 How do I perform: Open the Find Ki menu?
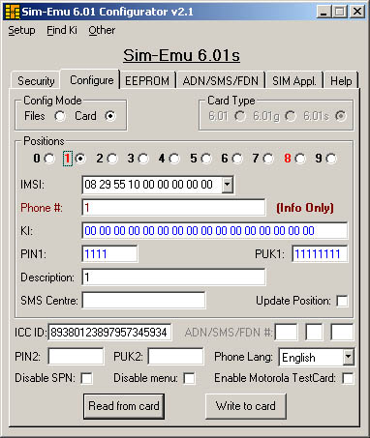pyautogui.click(x=62, y=30)
